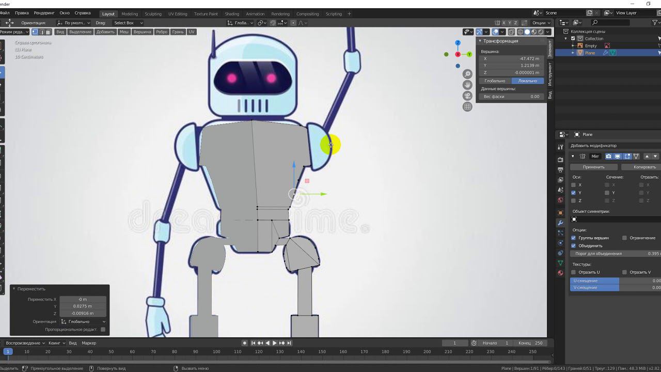The height and width of the screenshot is (372, 661).
Task: Toggle X-ray display in viewport header
Action: [511, 32]
